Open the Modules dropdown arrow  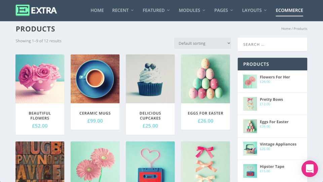[204, 10]
